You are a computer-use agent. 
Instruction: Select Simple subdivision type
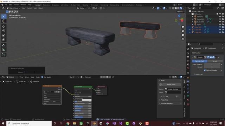click(x=215, y=61)
